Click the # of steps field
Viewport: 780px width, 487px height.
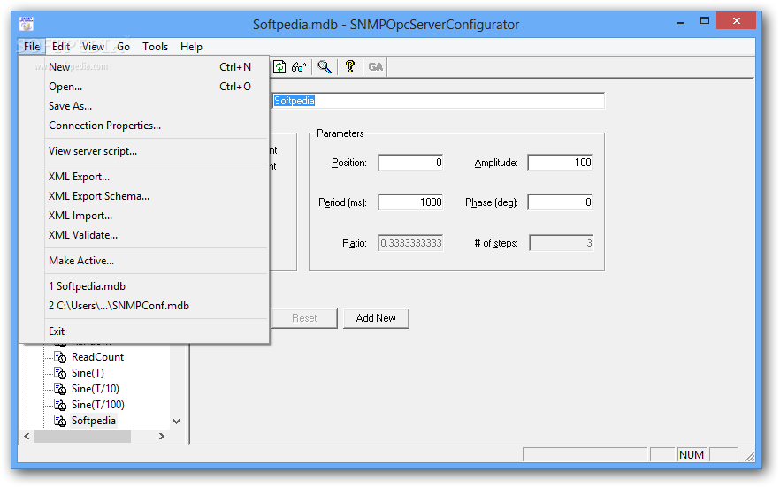pos(561,243)
